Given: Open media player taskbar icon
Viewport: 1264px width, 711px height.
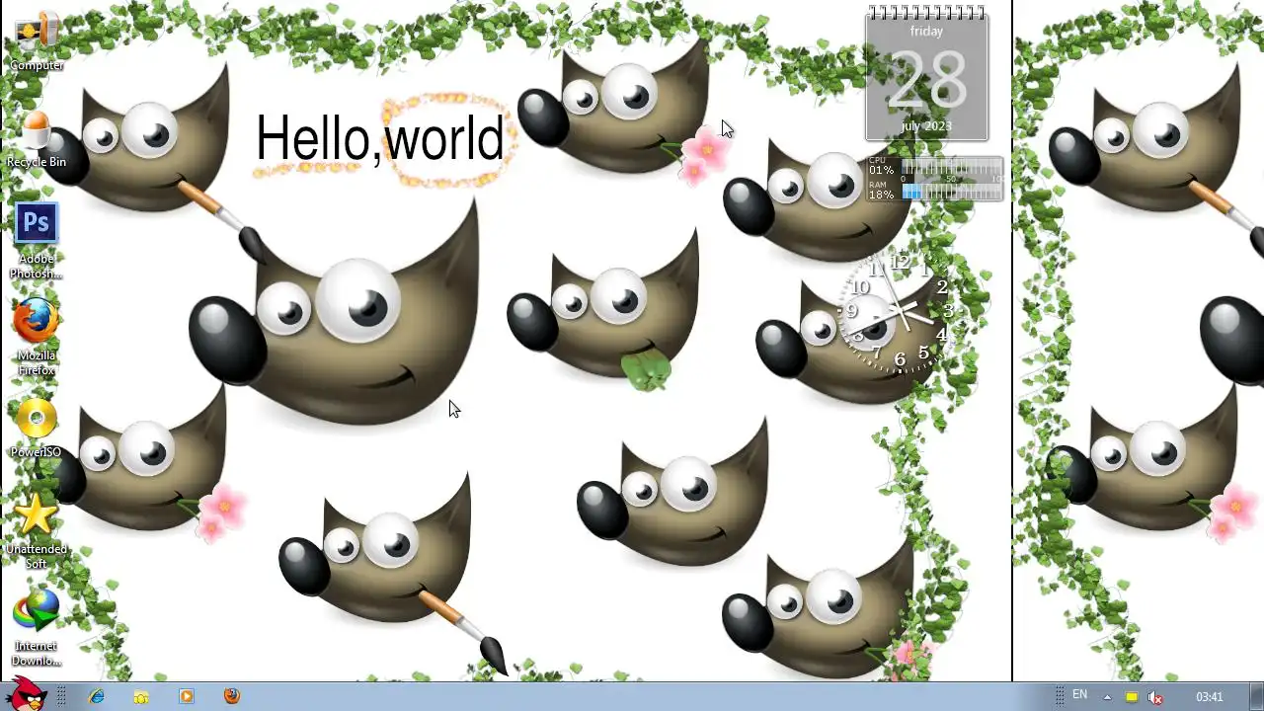Looking at the screenshot, I should click(187, 696).
